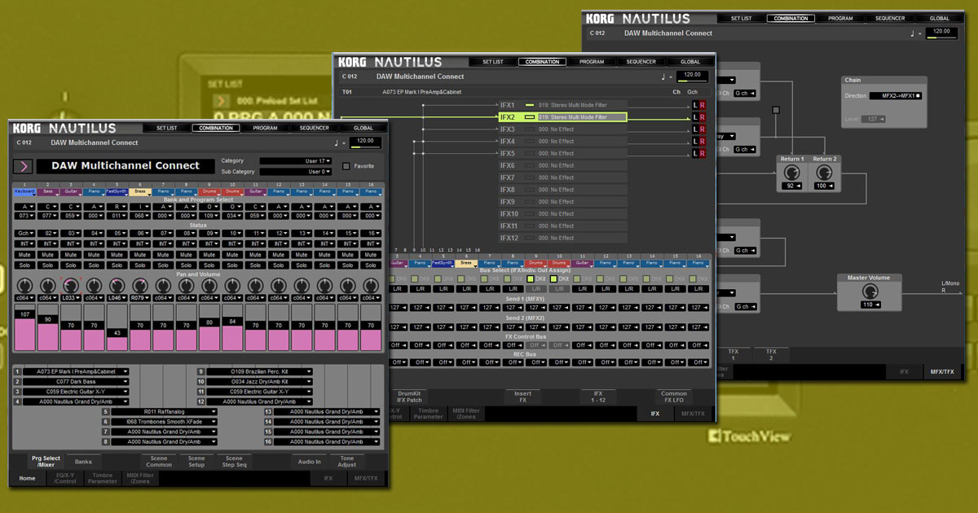The height and width of the screenshot is (513, 978).
Task: Open the Banks tab in the mixer window
Action: 83,462
